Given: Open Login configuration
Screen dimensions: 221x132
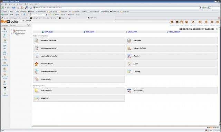Looking at the screenshot, I should 172,64.
